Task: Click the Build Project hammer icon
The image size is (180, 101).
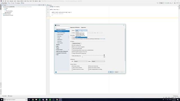Action: (157, 3)
